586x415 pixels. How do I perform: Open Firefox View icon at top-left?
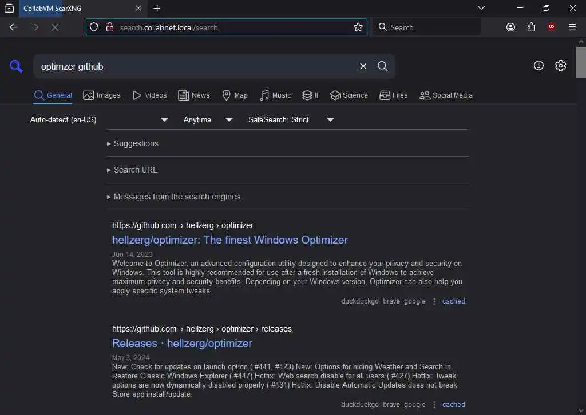[x=9, y=8]
